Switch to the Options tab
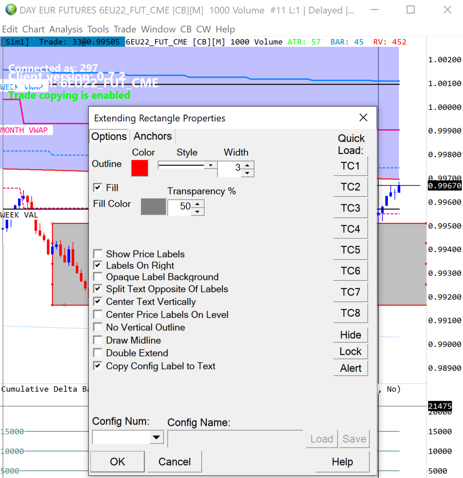This screenshot has height=478, width=463. click(109, 136)
